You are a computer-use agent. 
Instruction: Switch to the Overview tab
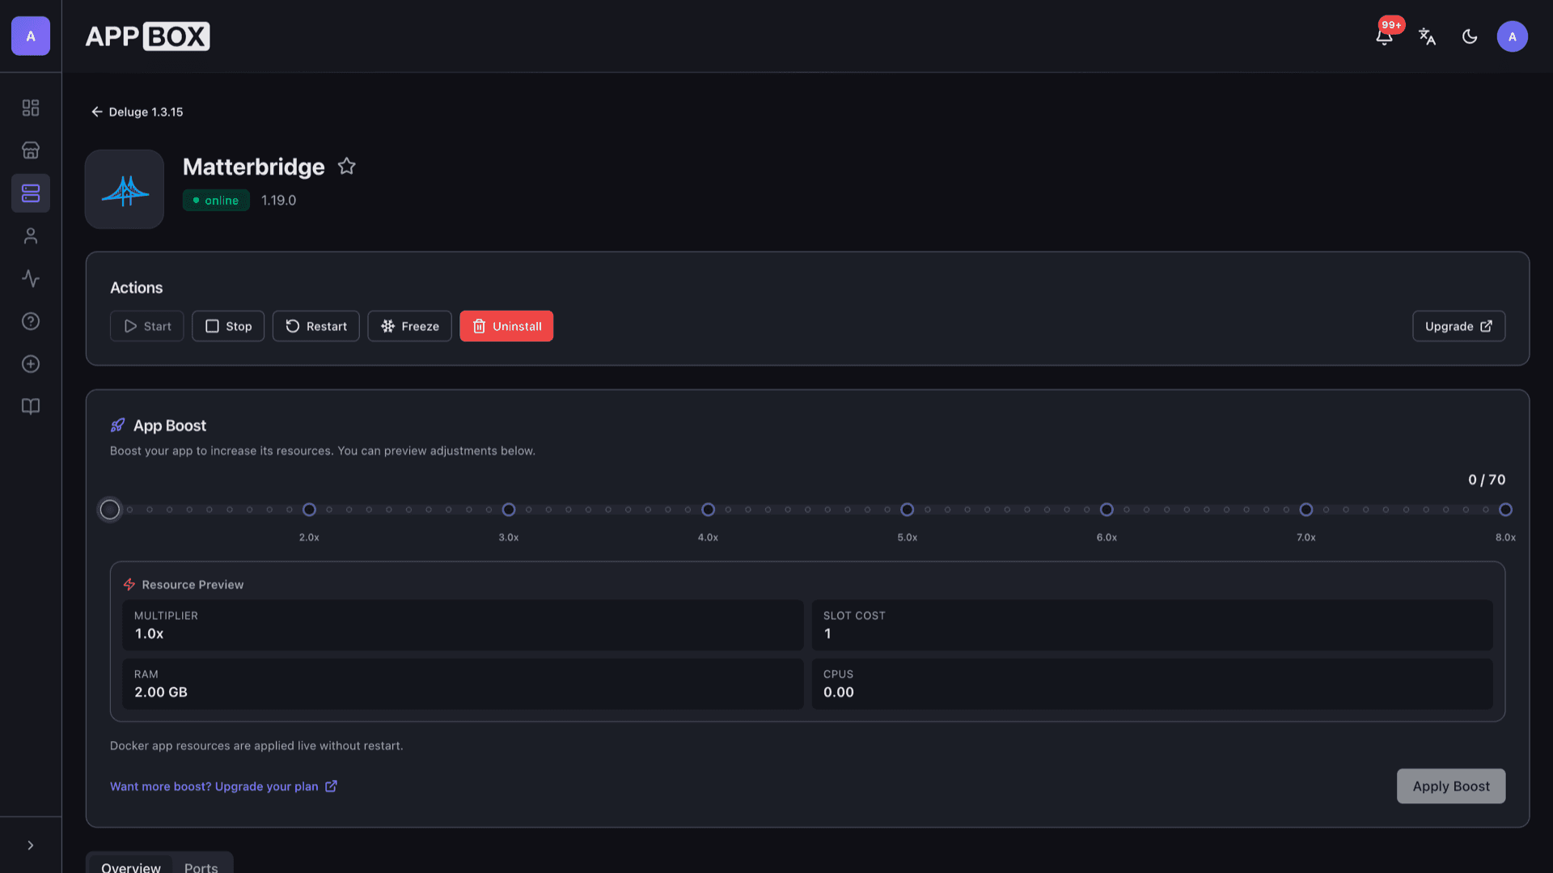pos(131,867)
